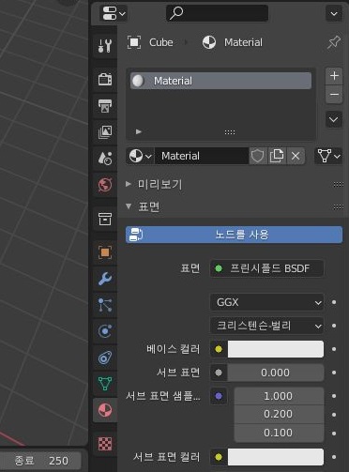Browse material to be linked
This screenshot has height=472, width=349.
pyautogui.click(x=141, y=156)
